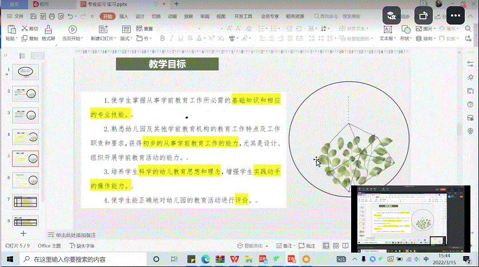Switch to the 插入 Insert tab
This screenshot has height=267, width=479.
click(124, 16)
